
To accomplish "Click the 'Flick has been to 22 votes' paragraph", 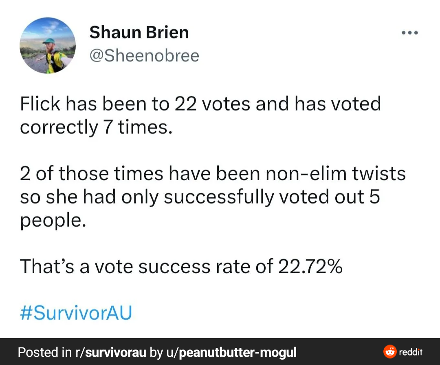I will (x=200, y=115).
